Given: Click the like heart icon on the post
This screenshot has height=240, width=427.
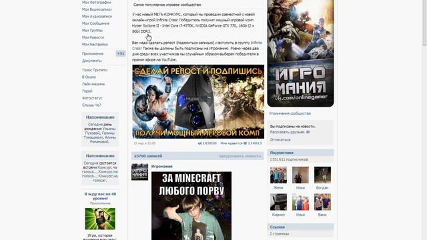Looking at the screenshot, I should pyautogui.click(x=245, y=143).
